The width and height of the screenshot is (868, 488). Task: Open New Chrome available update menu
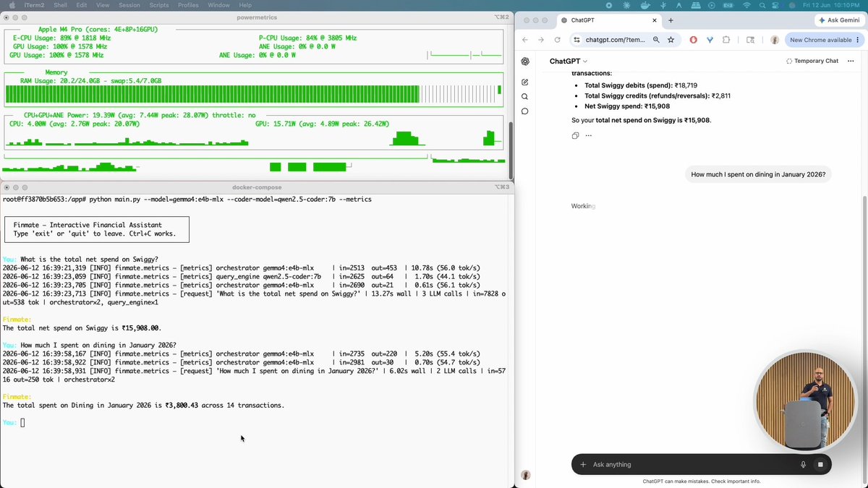[x=824, y=40]
